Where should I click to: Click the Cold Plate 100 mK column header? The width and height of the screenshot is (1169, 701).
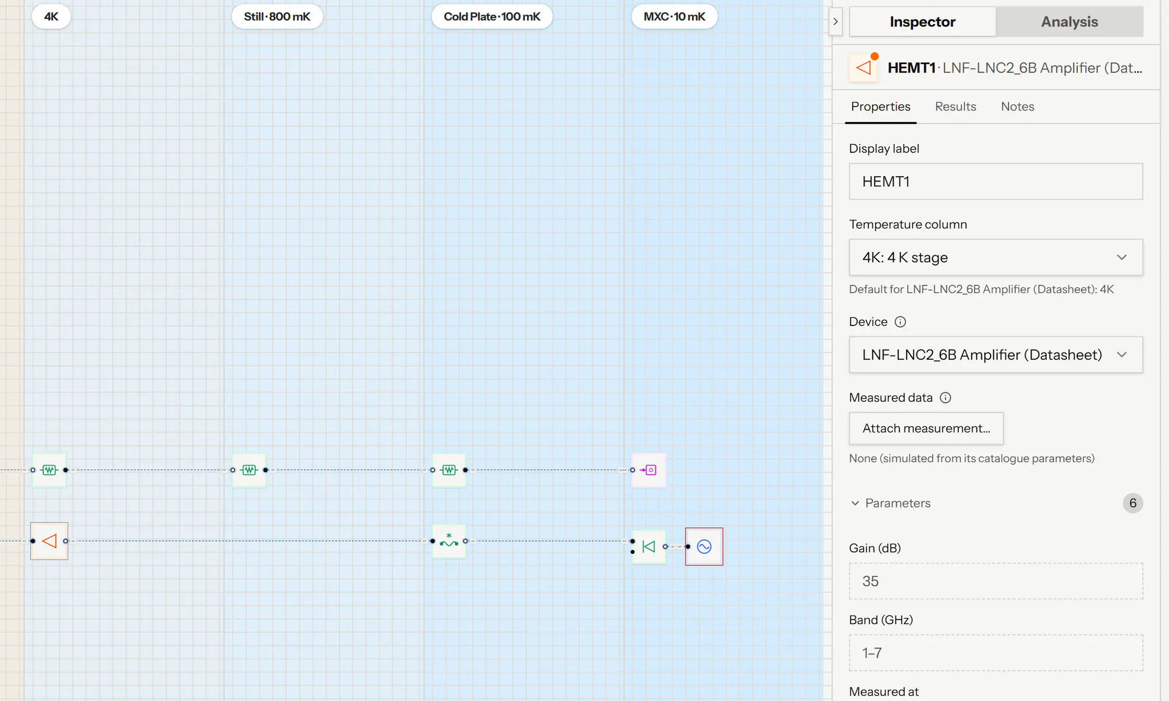point(492,17)
